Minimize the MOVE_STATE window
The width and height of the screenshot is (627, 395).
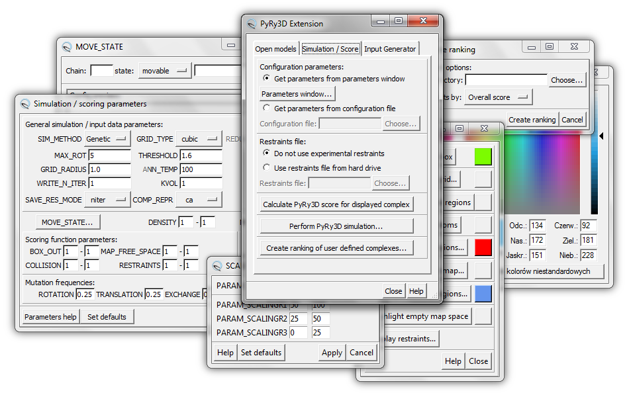point(231,45)
